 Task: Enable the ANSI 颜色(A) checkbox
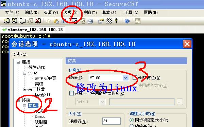tap(135, 78)
